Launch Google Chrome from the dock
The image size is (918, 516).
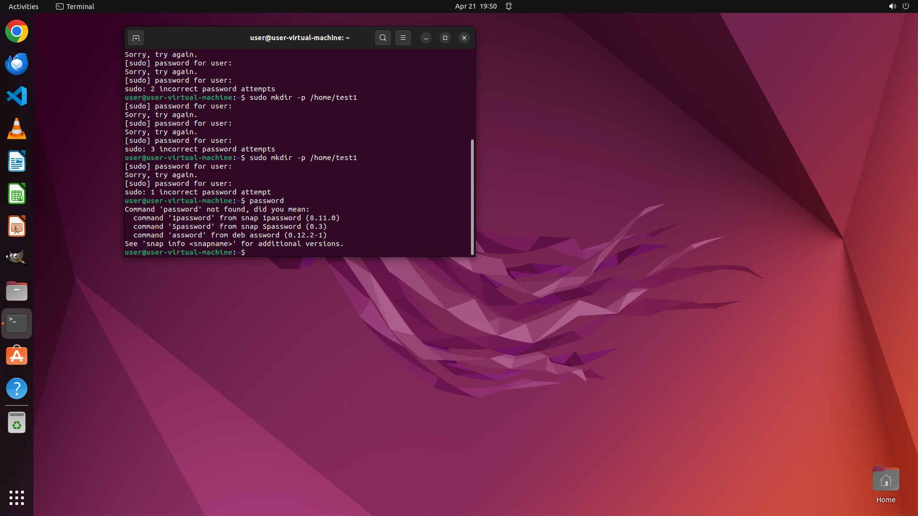[17, 32]
